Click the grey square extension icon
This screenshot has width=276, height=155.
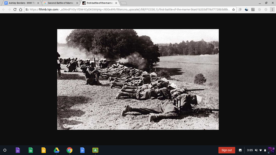click(x=253, y=9)
